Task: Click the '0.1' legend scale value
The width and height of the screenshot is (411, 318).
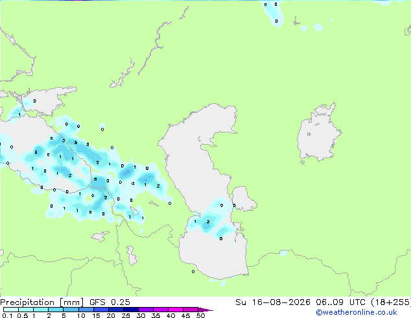Action: click(7, 315)
